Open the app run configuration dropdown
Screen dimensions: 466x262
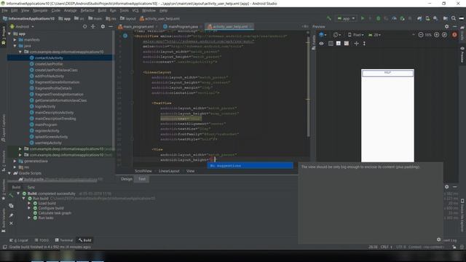347,18
